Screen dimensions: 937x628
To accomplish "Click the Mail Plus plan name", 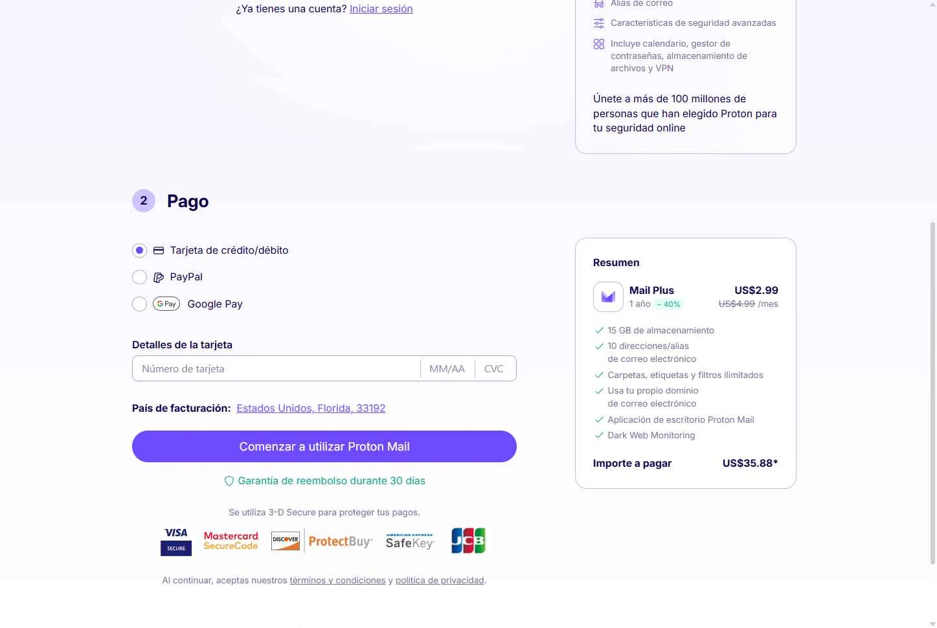I will tap(651, 291).
